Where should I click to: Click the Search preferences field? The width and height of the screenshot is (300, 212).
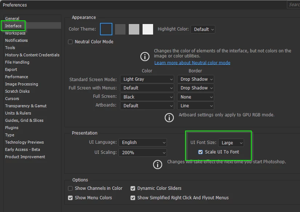293,5
